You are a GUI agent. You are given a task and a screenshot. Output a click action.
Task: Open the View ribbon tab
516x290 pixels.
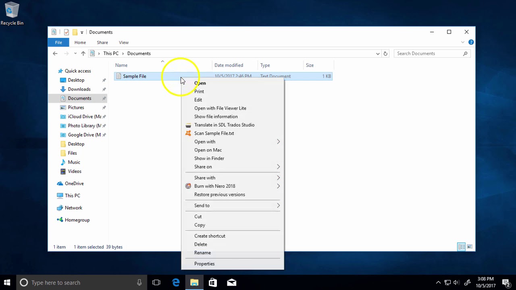click(124, 43)
